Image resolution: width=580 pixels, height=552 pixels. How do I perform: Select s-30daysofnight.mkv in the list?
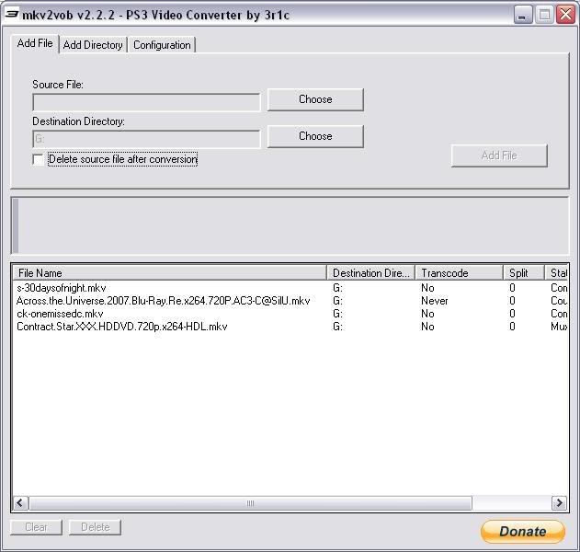coord(62,288)
